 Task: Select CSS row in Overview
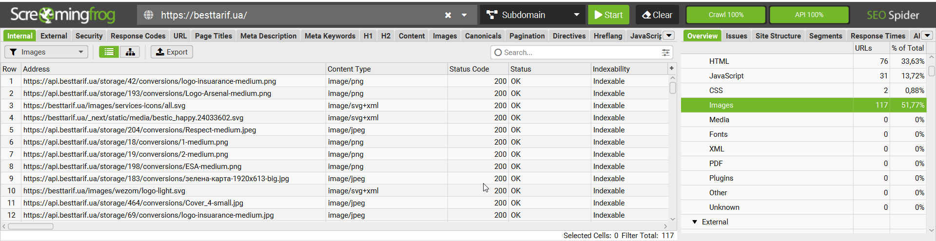pos(803,90)
